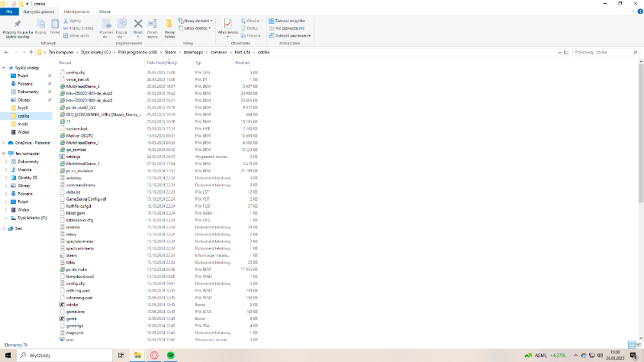
Task: Click Steam in the address breadcrumb
Action: tap(171, 52)
